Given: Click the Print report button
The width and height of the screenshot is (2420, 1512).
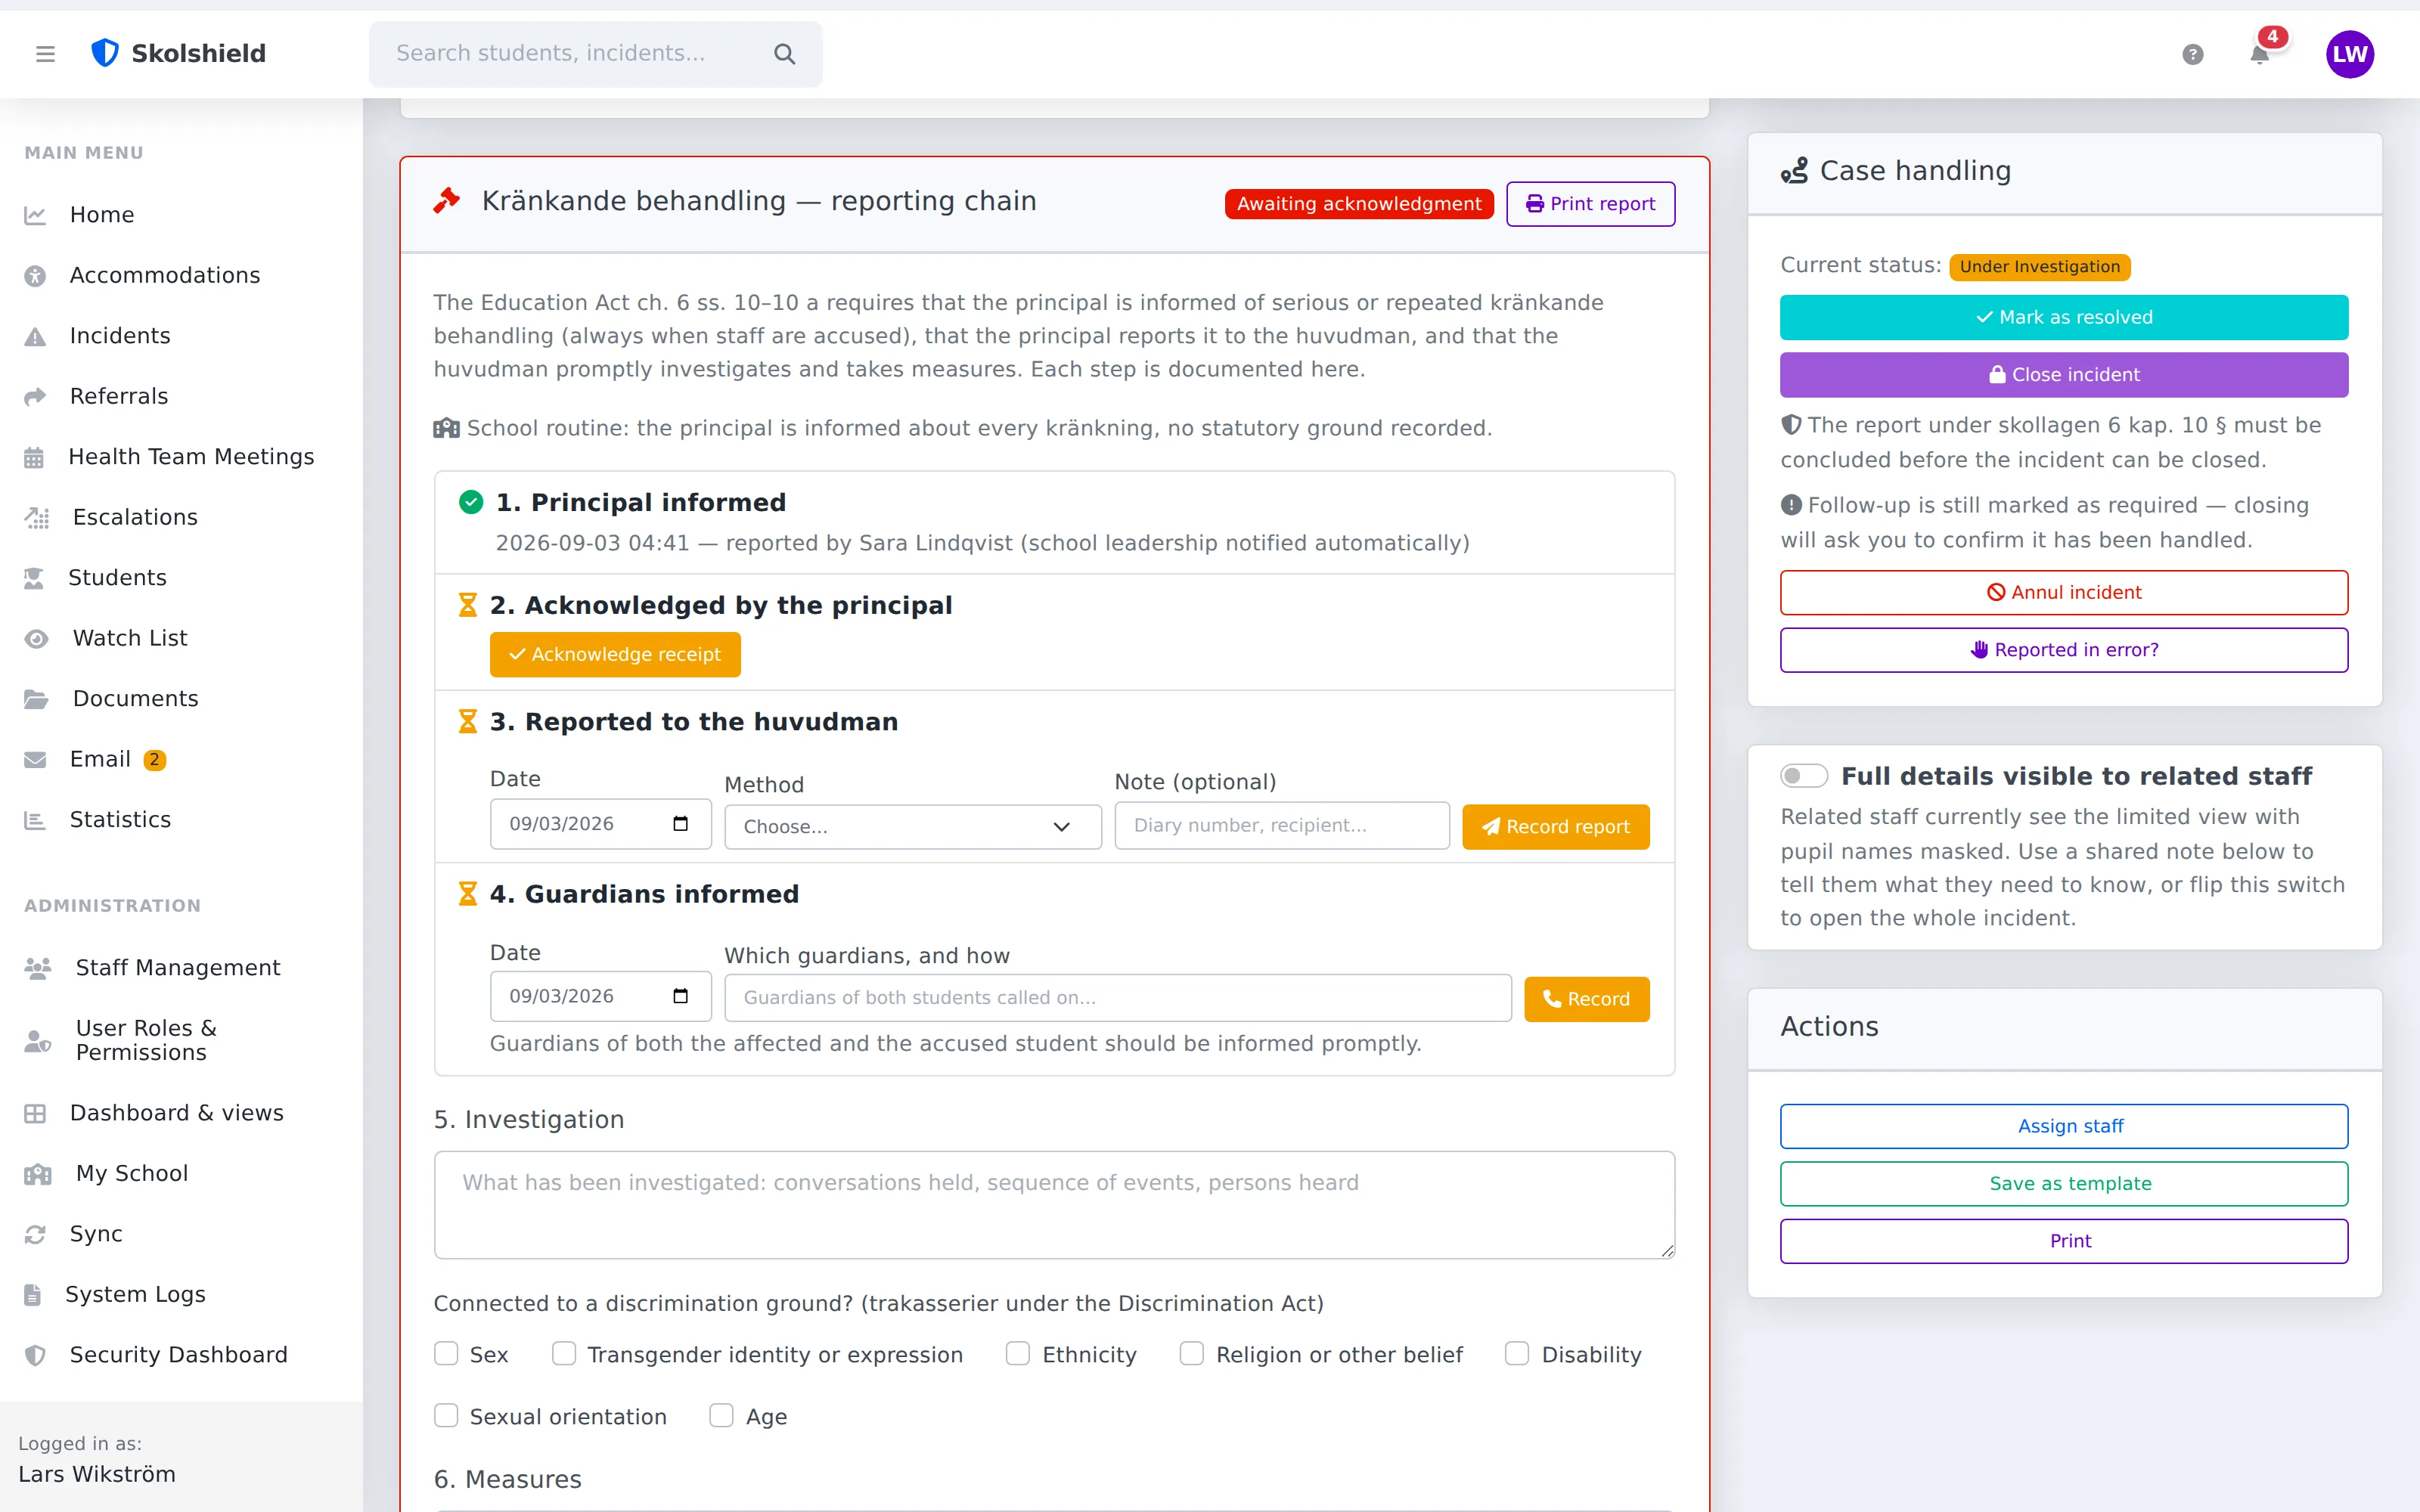Looking at the screenshot, I should coord(1591,204).
